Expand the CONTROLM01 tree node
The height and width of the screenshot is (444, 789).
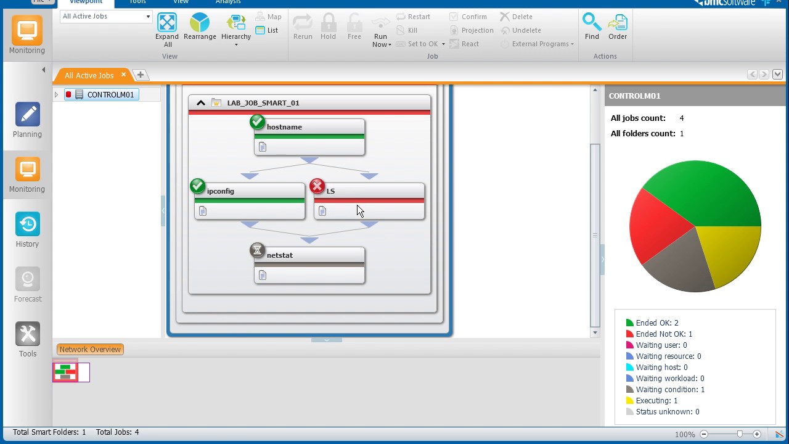click(56, 95)
